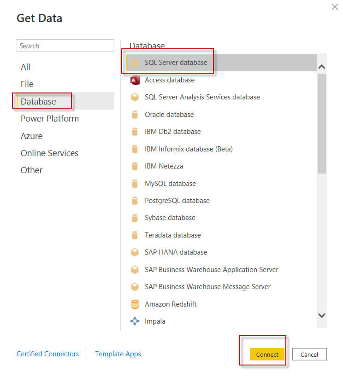Click the SAP HANA database icon
Screen dimensions: 343x377
click(x=135, y=252)
